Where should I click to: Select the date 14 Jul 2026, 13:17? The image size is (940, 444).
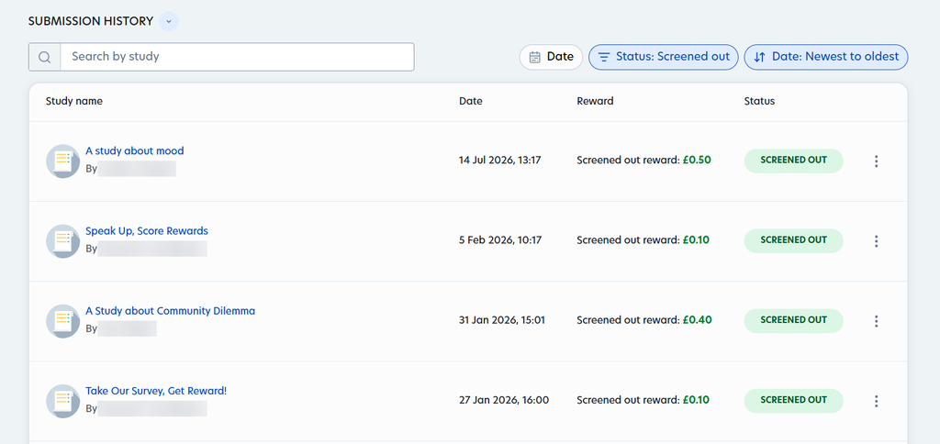coord(500,161)
